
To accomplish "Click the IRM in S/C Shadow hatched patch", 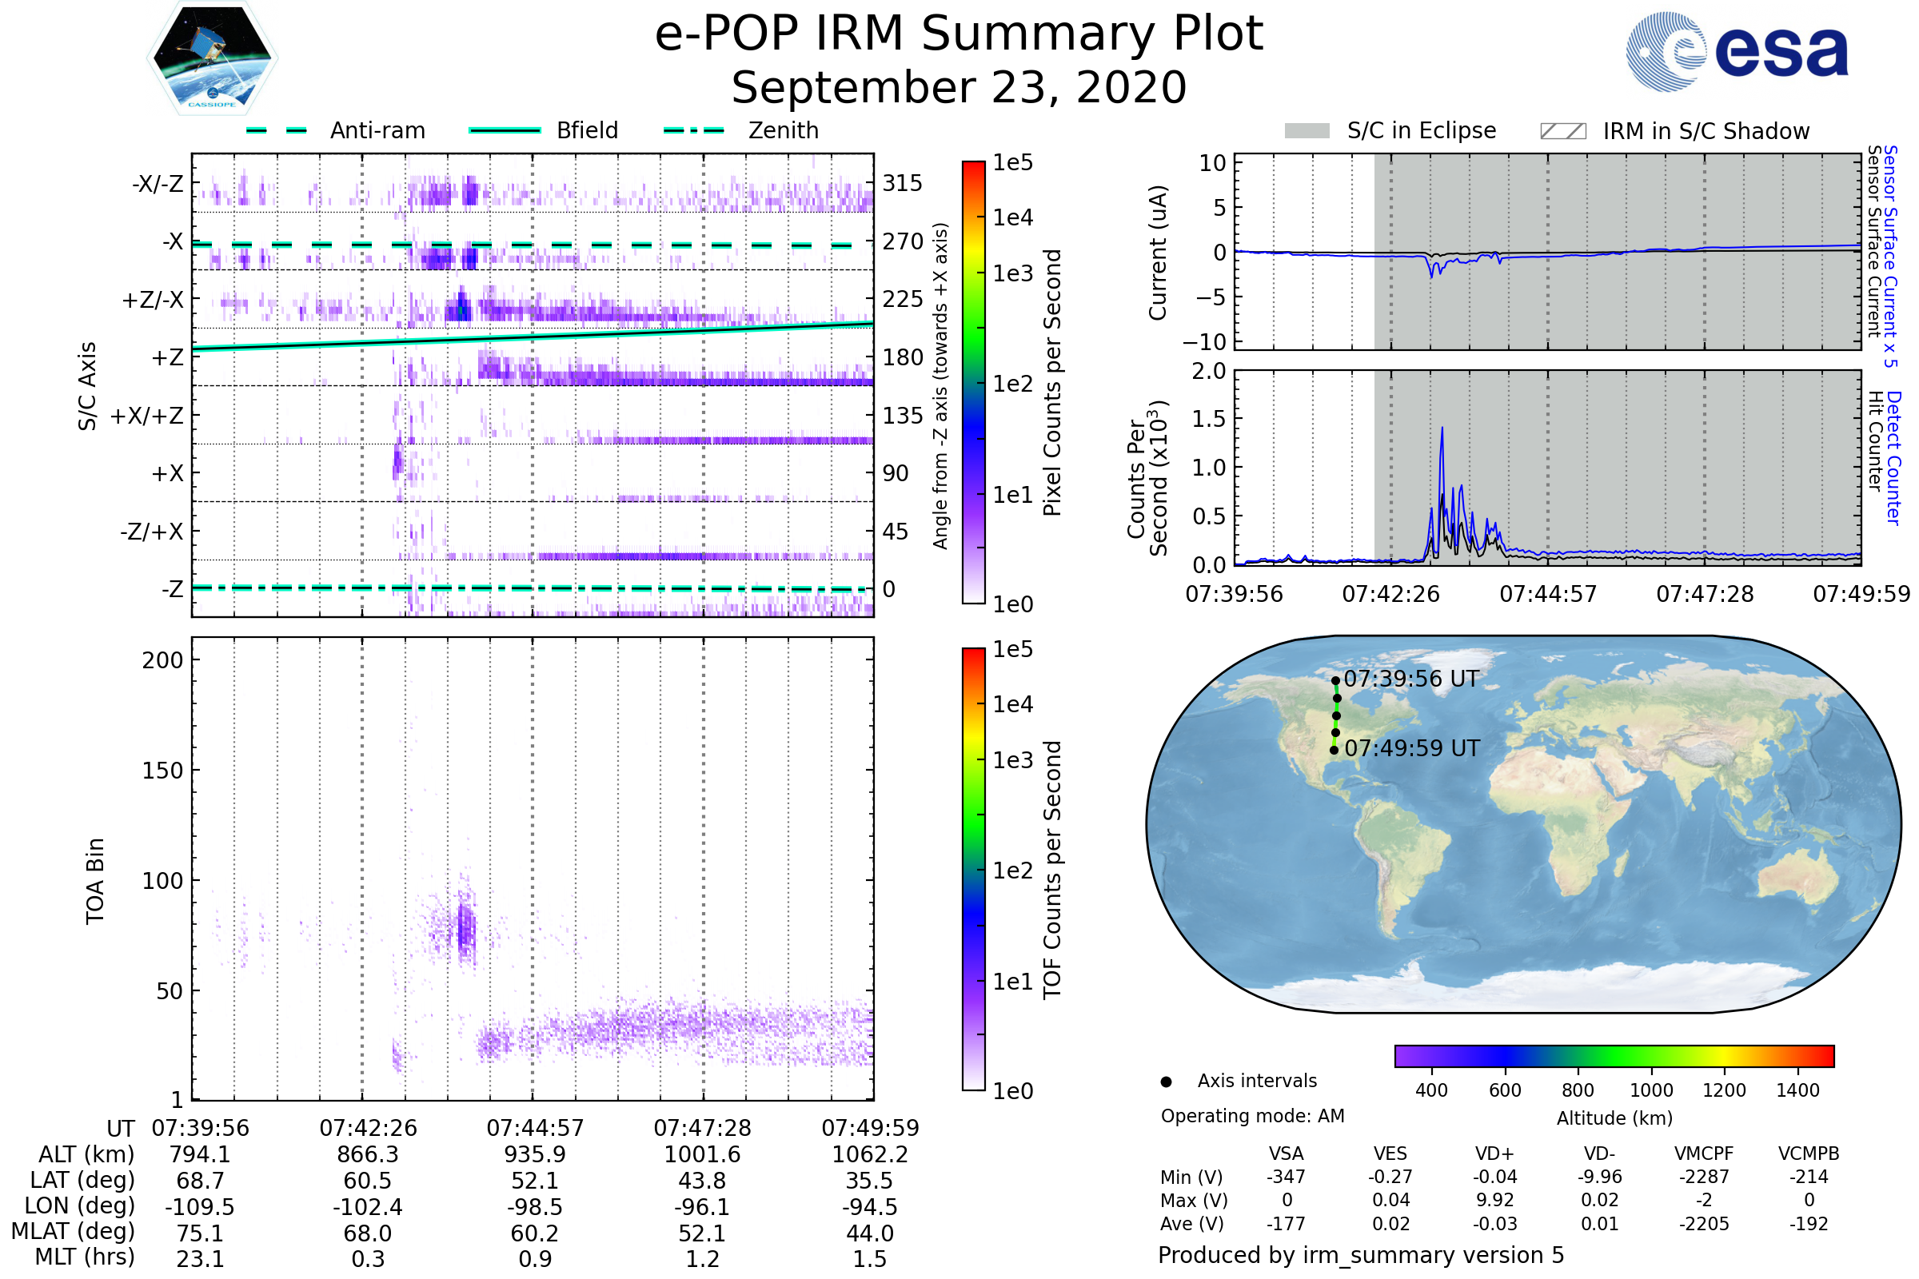I will pyautogui.click(x=1562, y=131).
